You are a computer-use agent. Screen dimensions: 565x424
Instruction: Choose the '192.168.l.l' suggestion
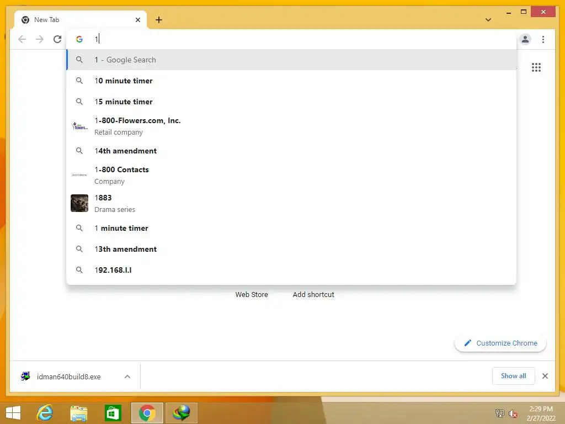[291, 270]
